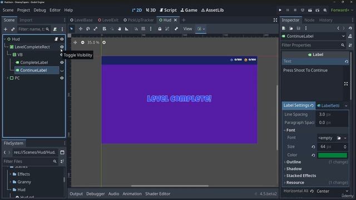Activate the Scale Mode tool

(95, 29)
